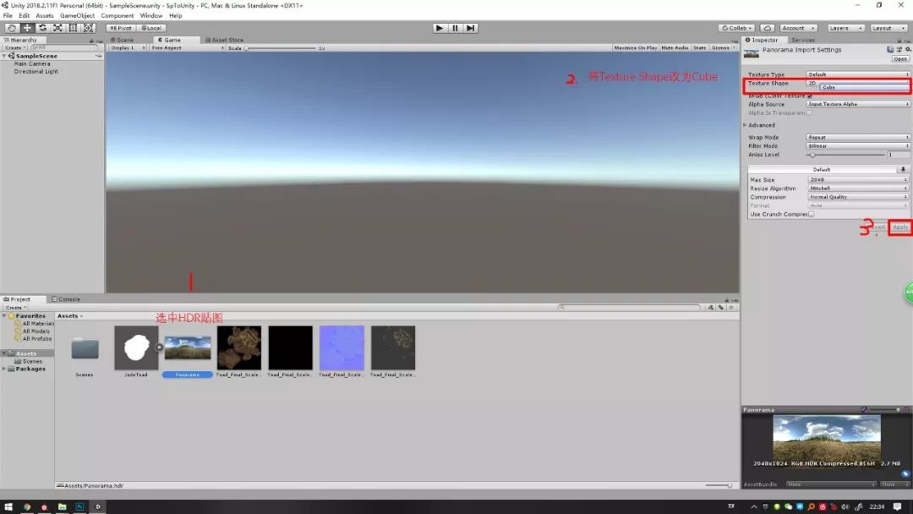
Task: Toggle Pivot handle position mode
Action: (121, 27)
